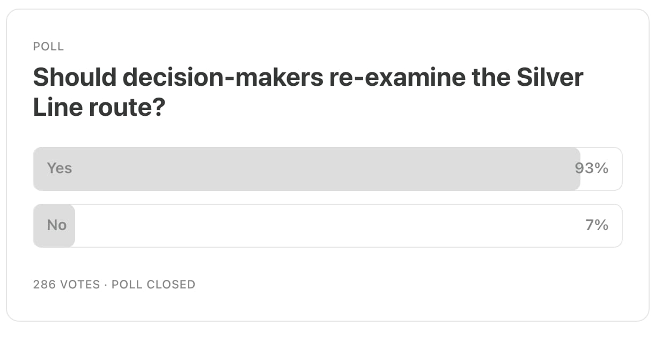This screenshot has height=341, width=662.
Task: Click the 7% result figure
Action: [597, 225]
